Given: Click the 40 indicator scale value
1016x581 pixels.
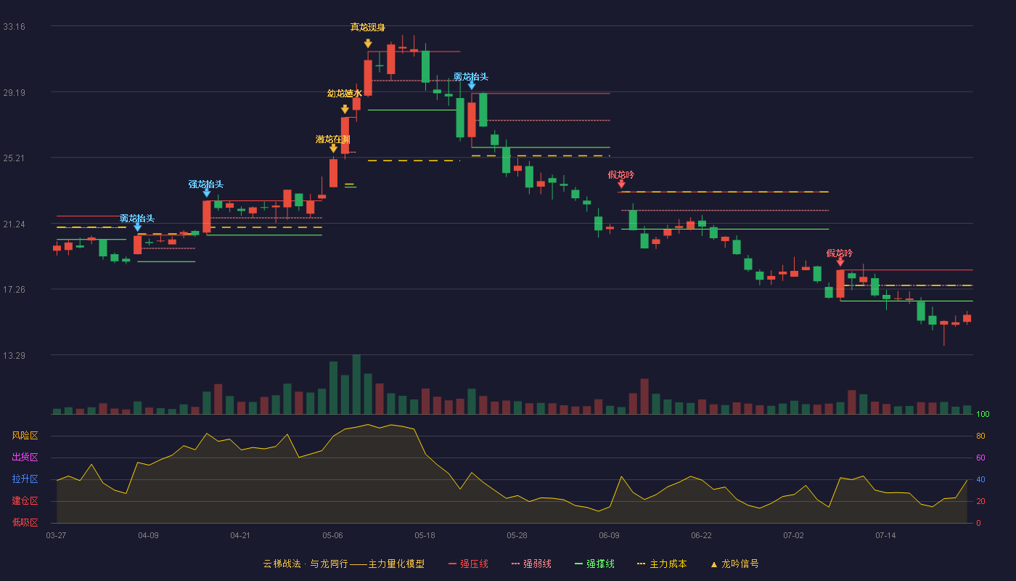Looking at the screenshot, I should (980, 480).
